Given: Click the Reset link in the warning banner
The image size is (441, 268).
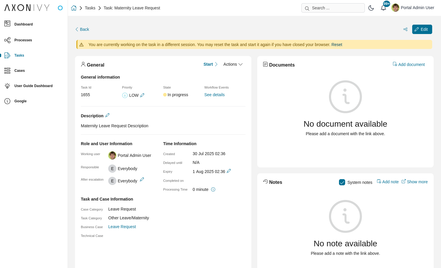Looking at the screenshot, I should click(x=337, y=45).
